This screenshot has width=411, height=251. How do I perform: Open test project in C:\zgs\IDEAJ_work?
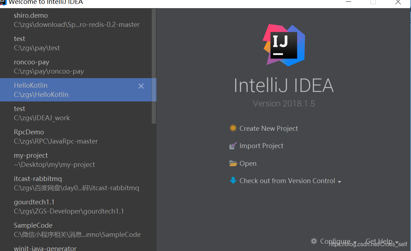click(76, 113)
